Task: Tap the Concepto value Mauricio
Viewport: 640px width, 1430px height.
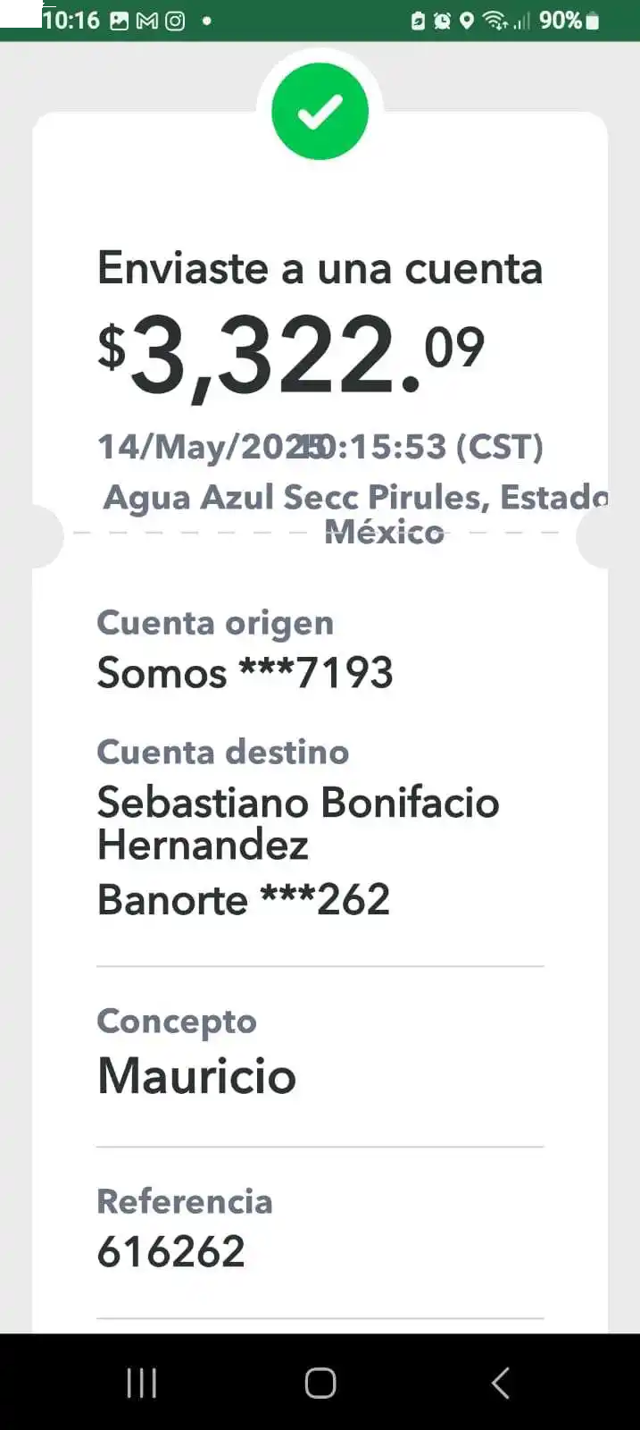Action: click(196, 1075)
